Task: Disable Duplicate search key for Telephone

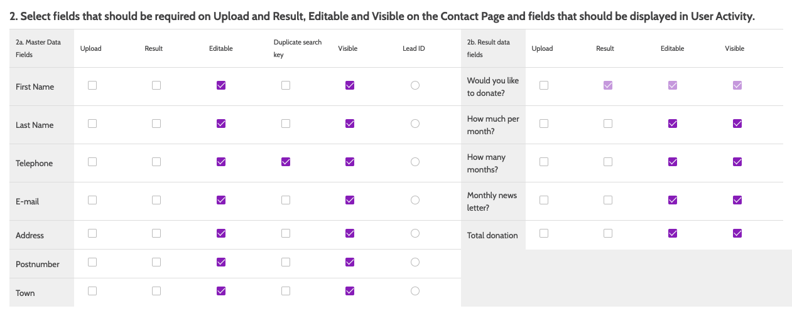Action: coord(286,162)
